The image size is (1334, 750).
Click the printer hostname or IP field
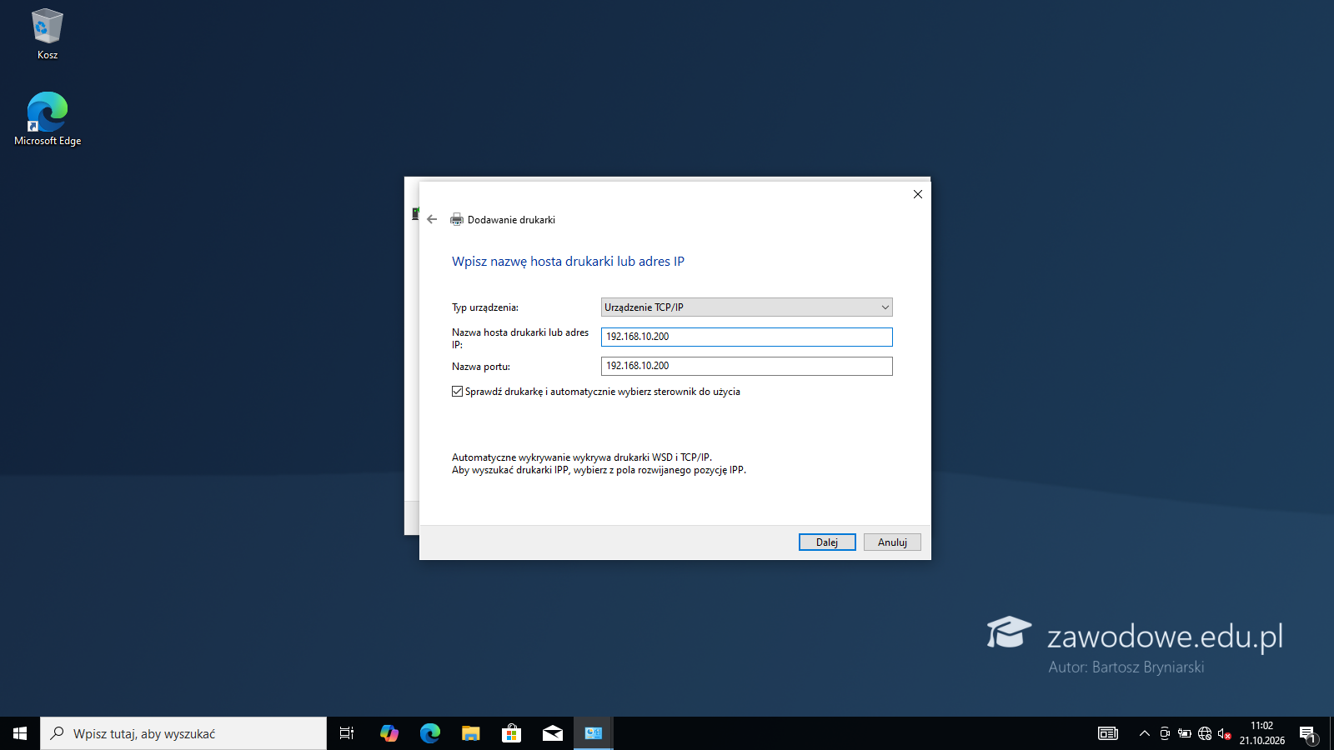click(x=747, y=337)
